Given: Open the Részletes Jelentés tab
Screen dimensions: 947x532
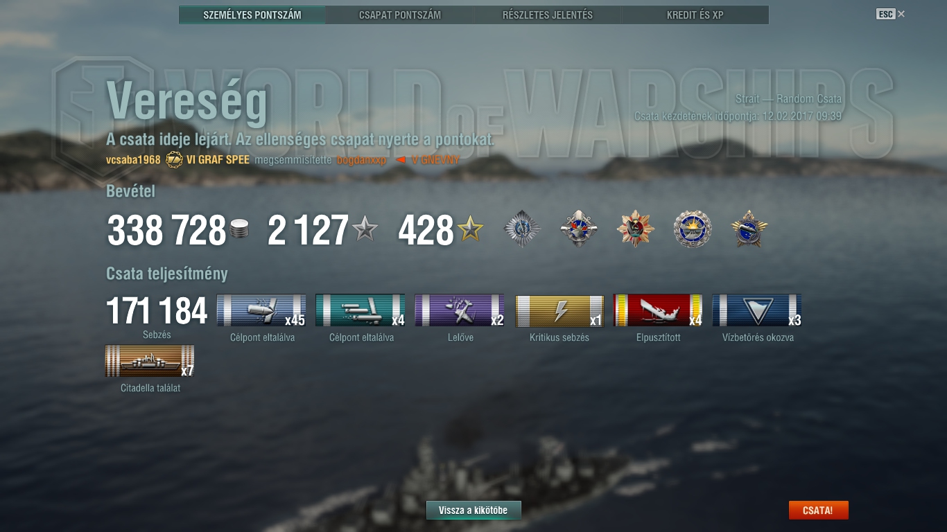Looking at the screenshot, I should point(548,15).
